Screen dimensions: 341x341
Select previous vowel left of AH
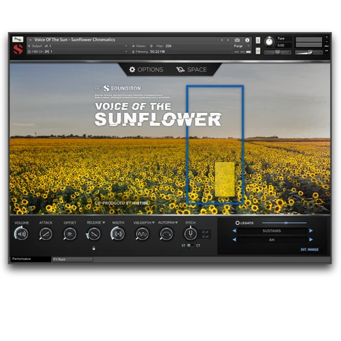pos(234,239)
